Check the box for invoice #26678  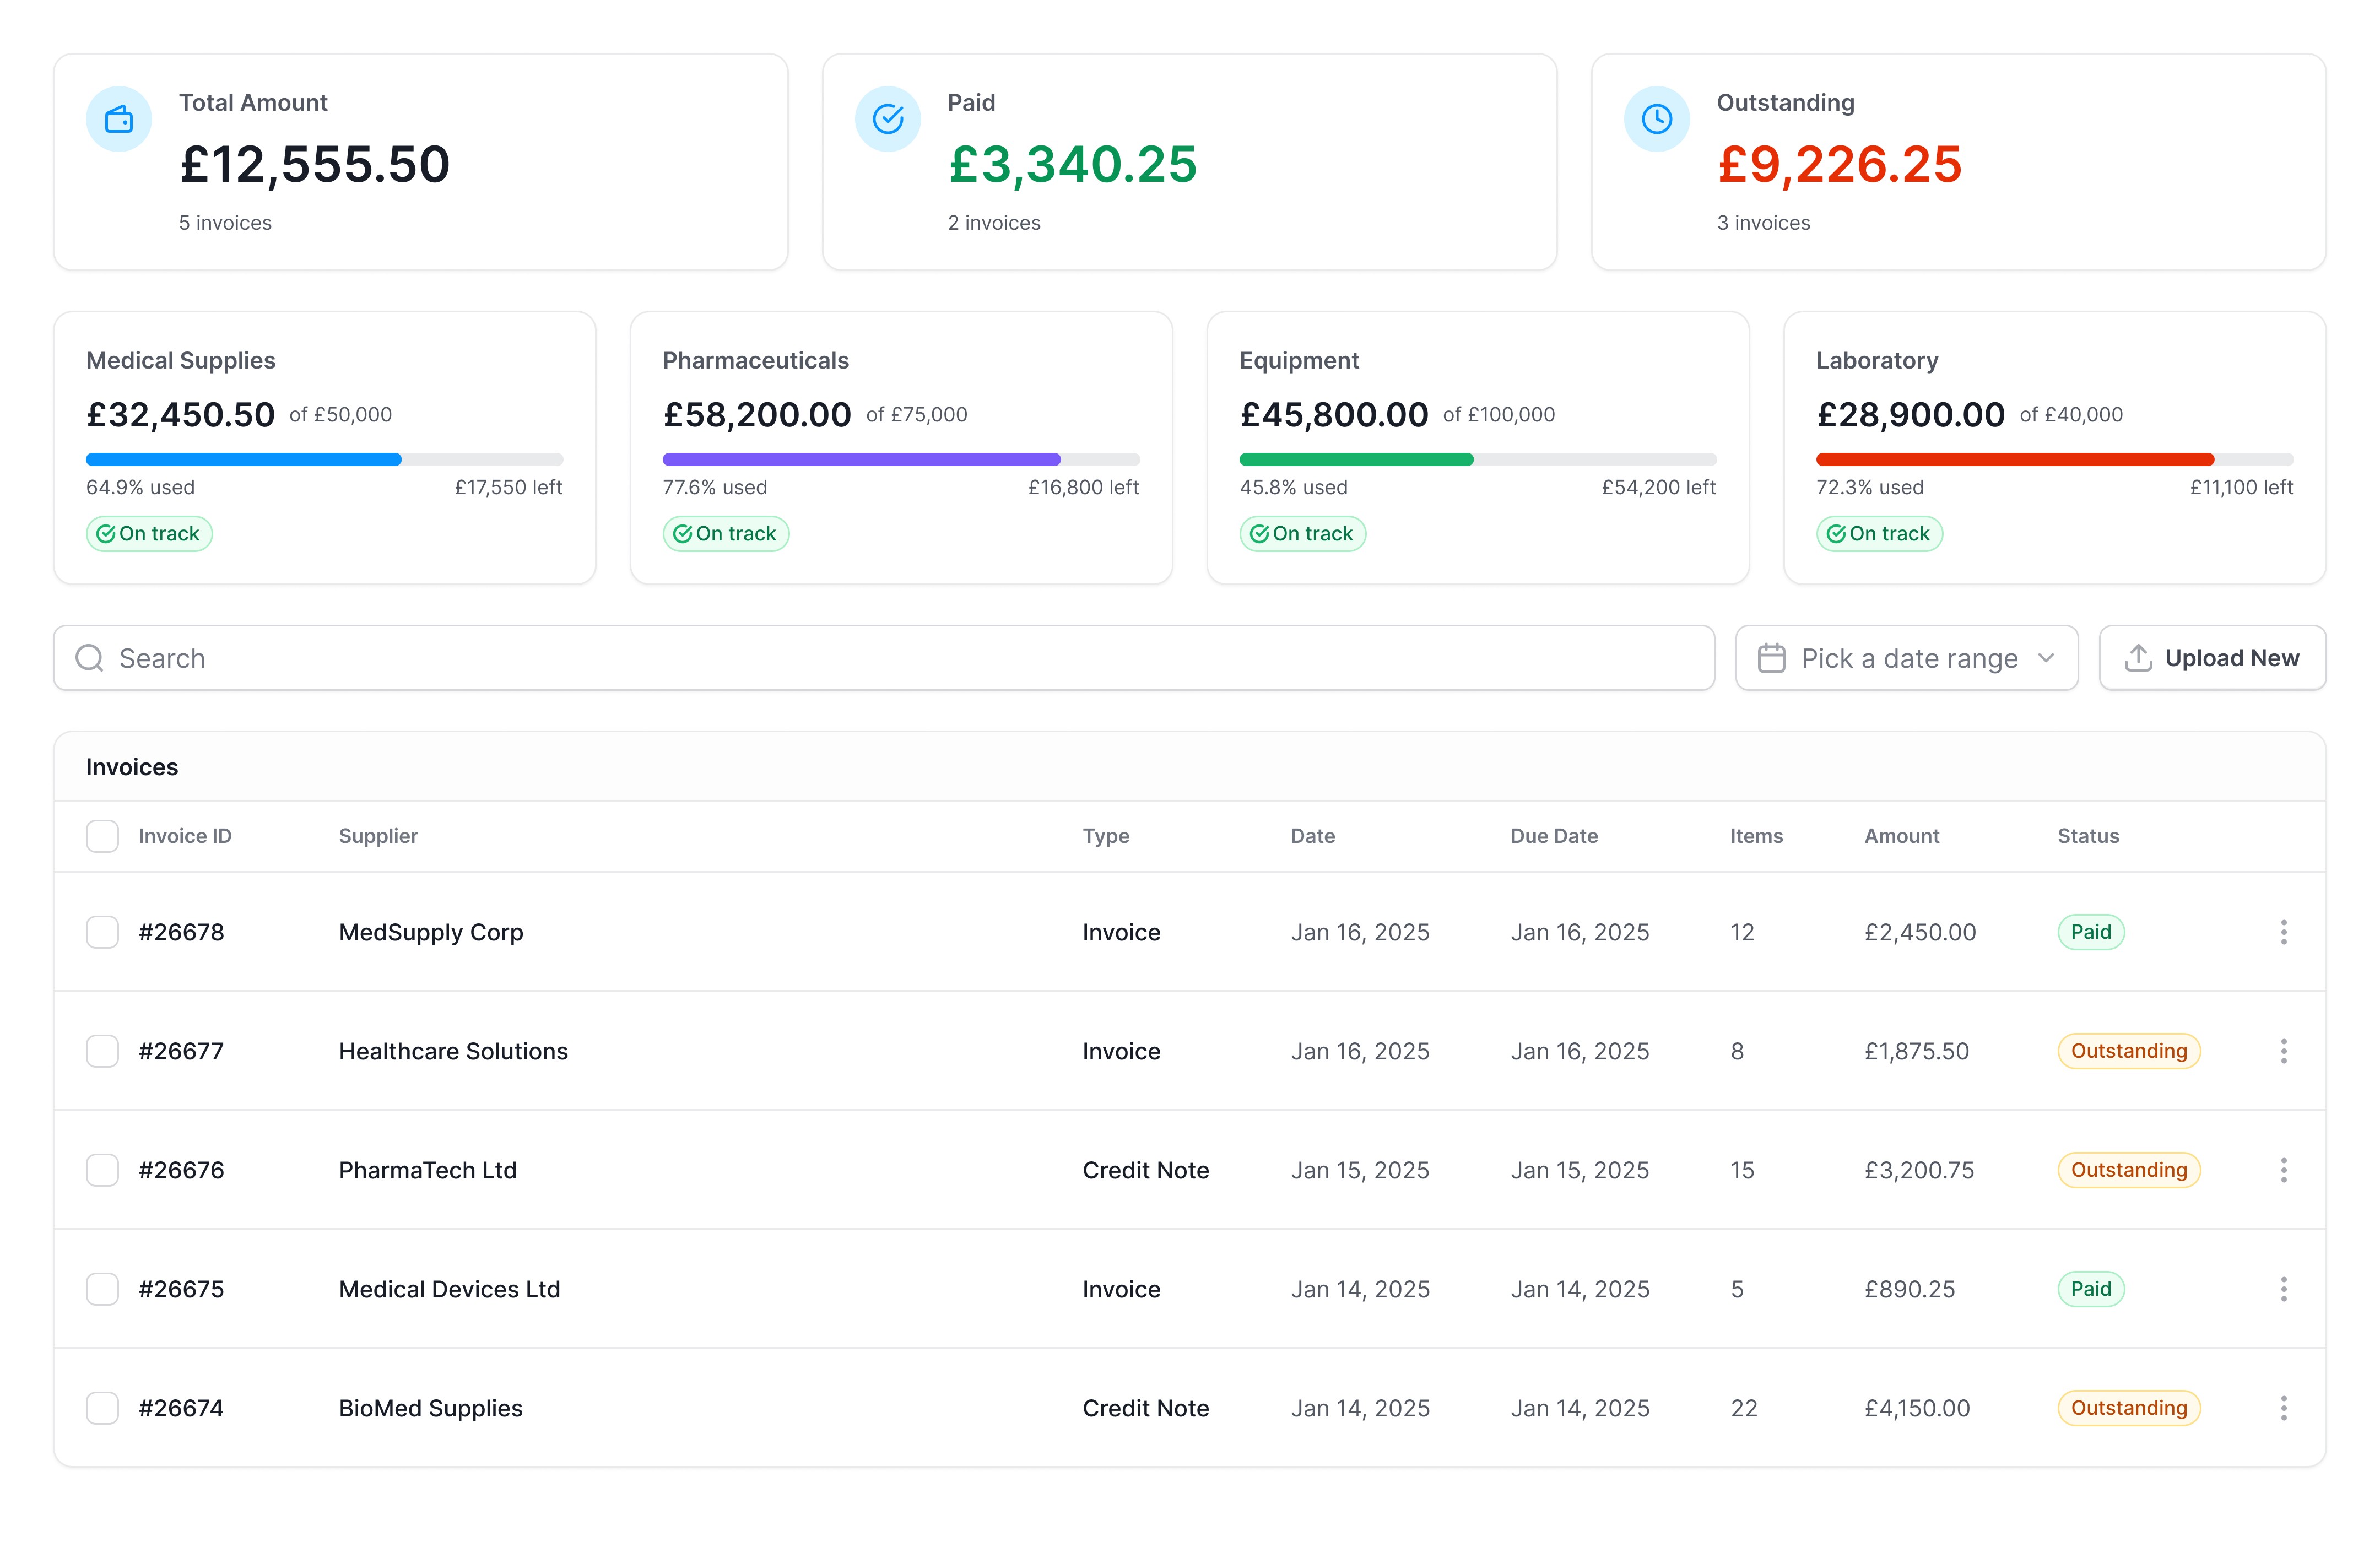tap(102, 932)
